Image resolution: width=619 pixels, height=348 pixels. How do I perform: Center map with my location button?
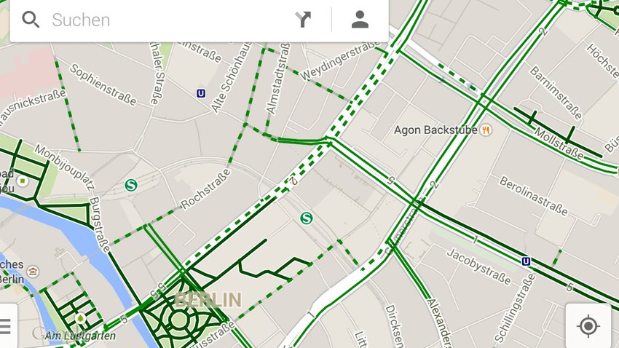588,326
